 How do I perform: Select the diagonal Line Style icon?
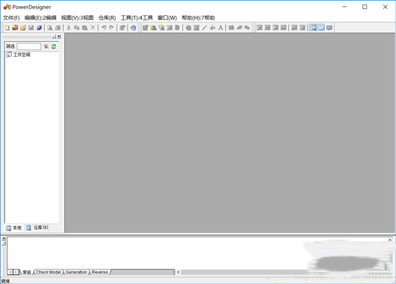point(205,28)
